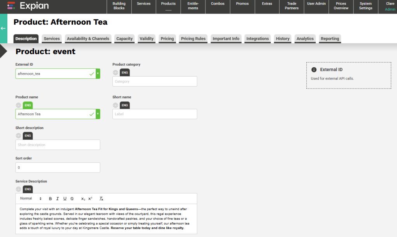
Task: Toggle superscript in the editor toolbar
Action: (x=90, y=199)
